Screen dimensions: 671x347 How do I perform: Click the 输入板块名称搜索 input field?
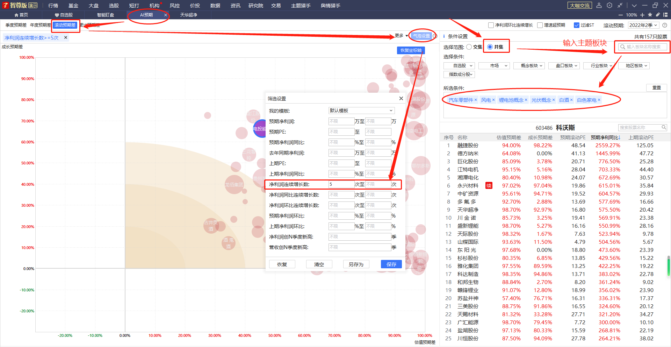click(x=642, y=47)
